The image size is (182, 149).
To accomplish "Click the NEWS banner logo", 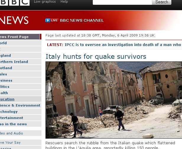I will [14, 20].
